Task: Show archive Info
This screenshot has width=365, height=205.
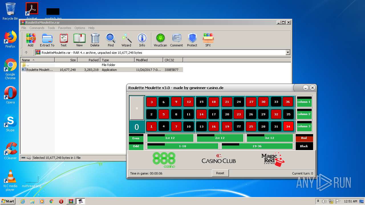Action: click(142, 40)
